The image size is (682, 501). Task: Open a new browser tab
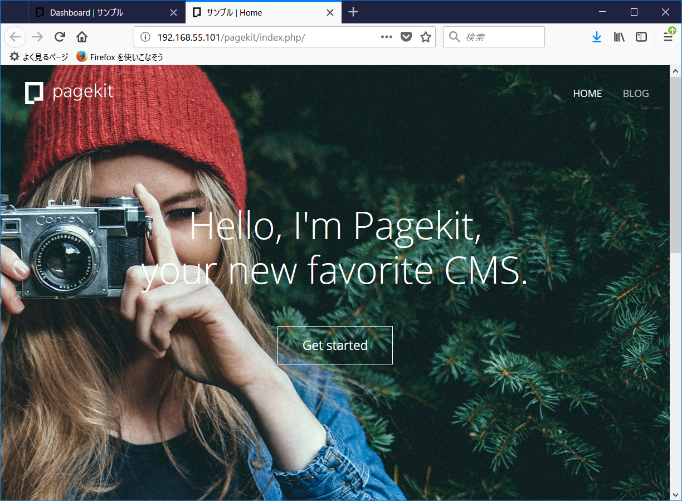tap(353, 12)
